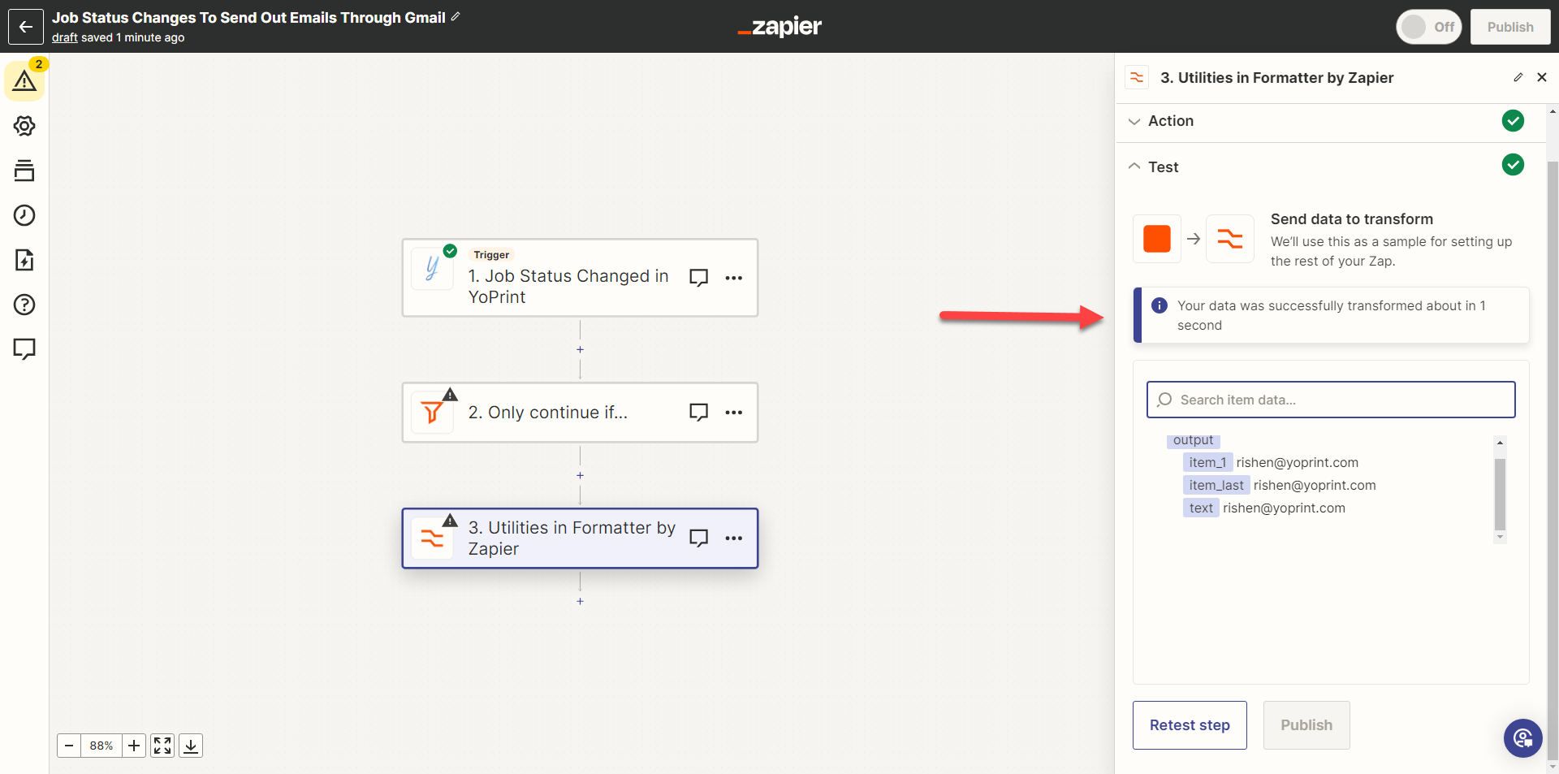Screen dimensions: 1559x774
Task: Add a step between steps 1 and 2
Action: [580, 349]
